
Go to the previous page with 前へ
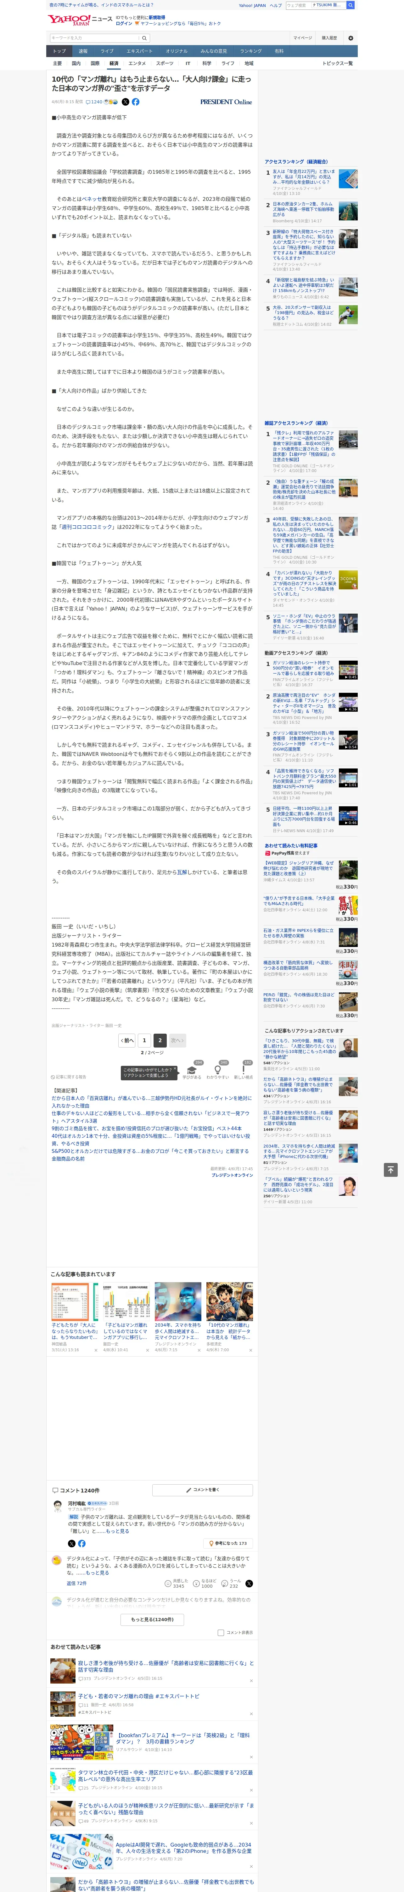(127, 1041)
